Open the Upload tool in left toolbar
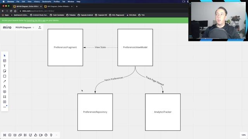248x139 pixels. [x=4, y=102]
